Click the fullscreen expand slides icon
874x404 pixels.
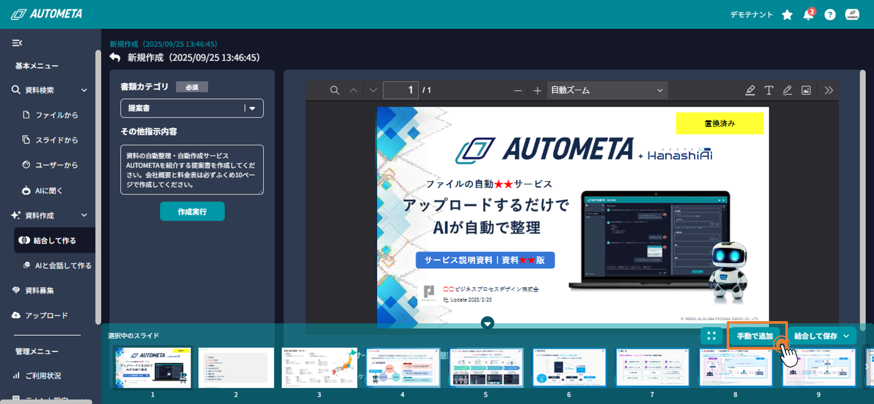711,336
